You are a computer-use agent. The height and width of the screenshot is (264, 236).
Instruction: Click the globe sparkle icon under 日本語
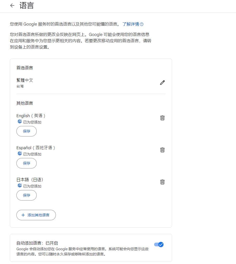20,185
